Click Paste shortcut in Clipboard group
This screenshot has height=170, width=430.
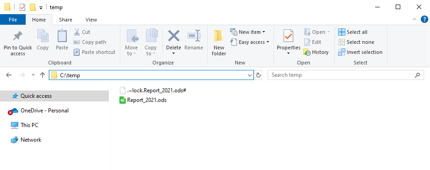click(94, 52)
